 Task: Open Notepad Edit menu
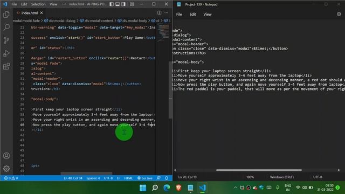click(192, 15)
